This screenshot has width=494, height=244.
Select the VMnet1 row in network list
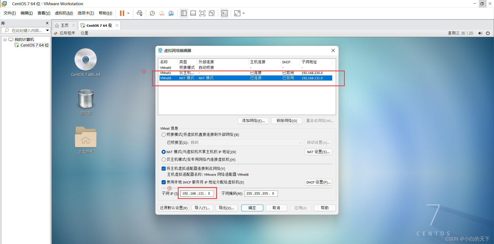246,73
